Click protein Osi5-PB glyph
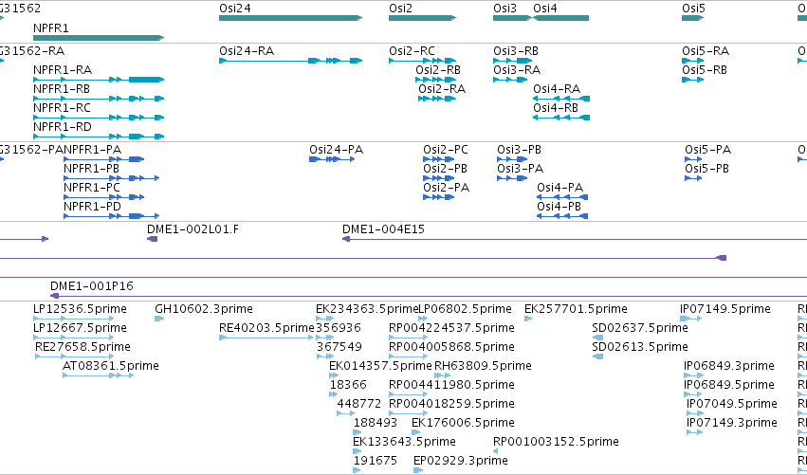 (x=693, y=178)
